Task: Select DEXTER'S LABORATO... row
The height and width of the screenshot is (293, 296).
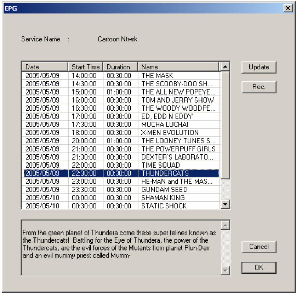Action: [121, 157]
